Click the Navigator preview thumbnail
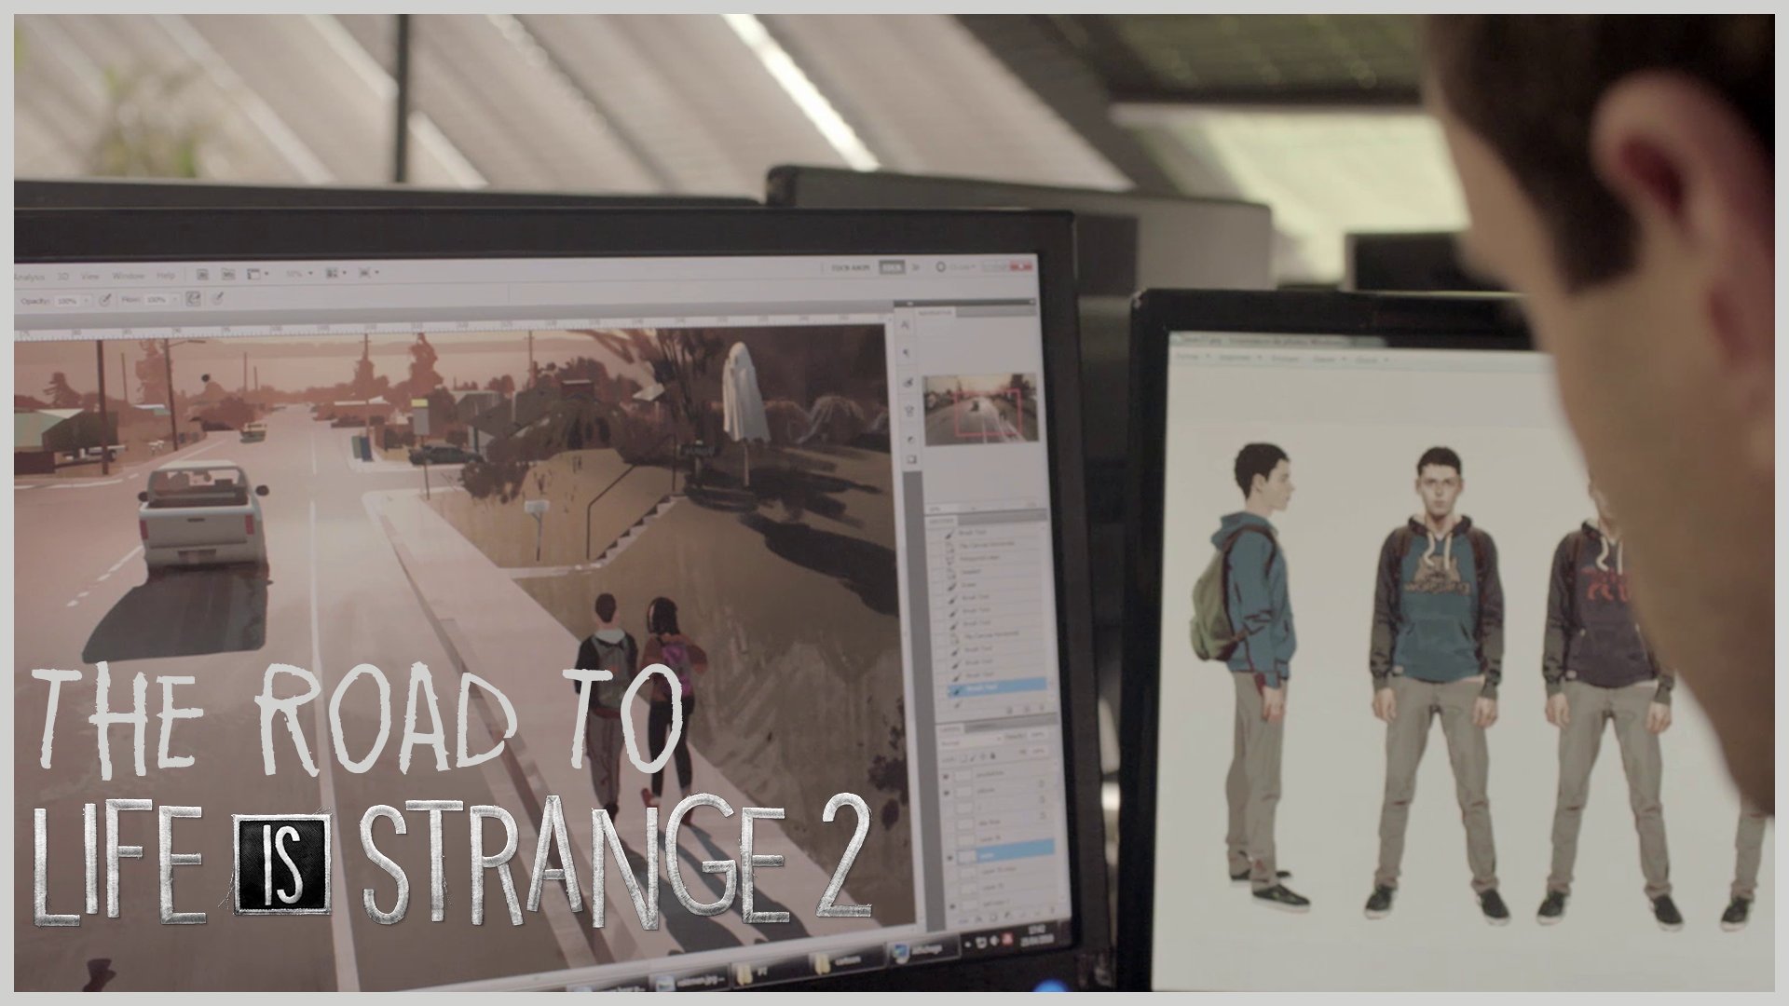1789x1006 pixels. [978, 408]
